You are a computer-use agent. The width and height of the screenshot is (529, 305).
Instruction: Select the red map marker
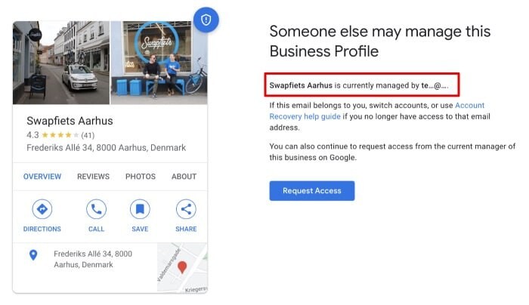pos(182,267)
